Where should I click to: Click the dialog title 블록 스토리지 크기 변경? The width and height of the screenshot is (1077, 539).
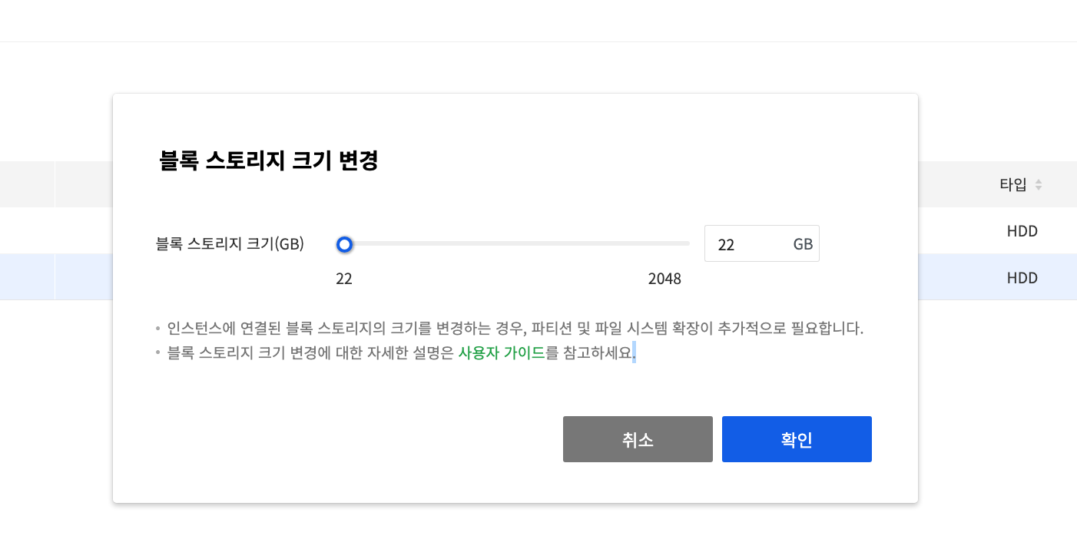point(268,161)
